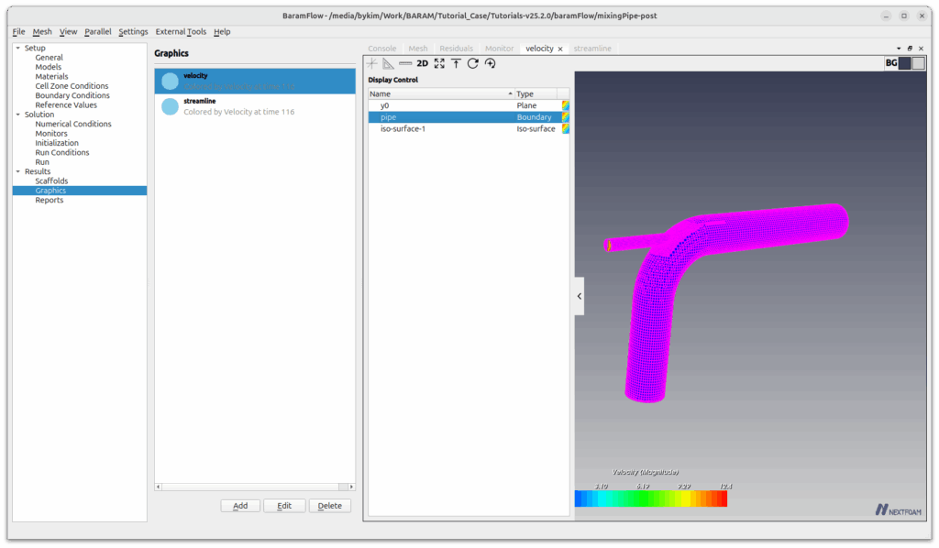Open the Help menu

[222, 32]
